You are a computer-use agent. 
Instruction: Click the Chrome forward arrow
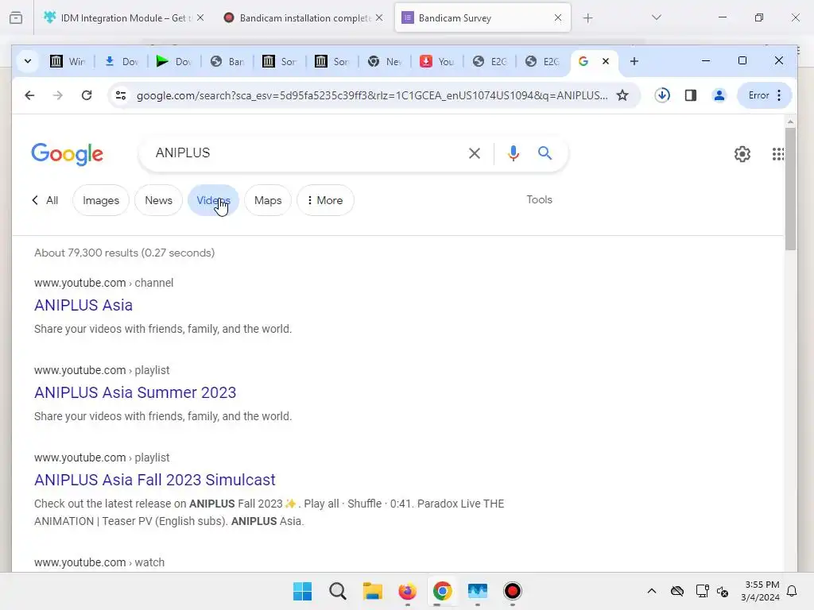[x=57, y=95]
